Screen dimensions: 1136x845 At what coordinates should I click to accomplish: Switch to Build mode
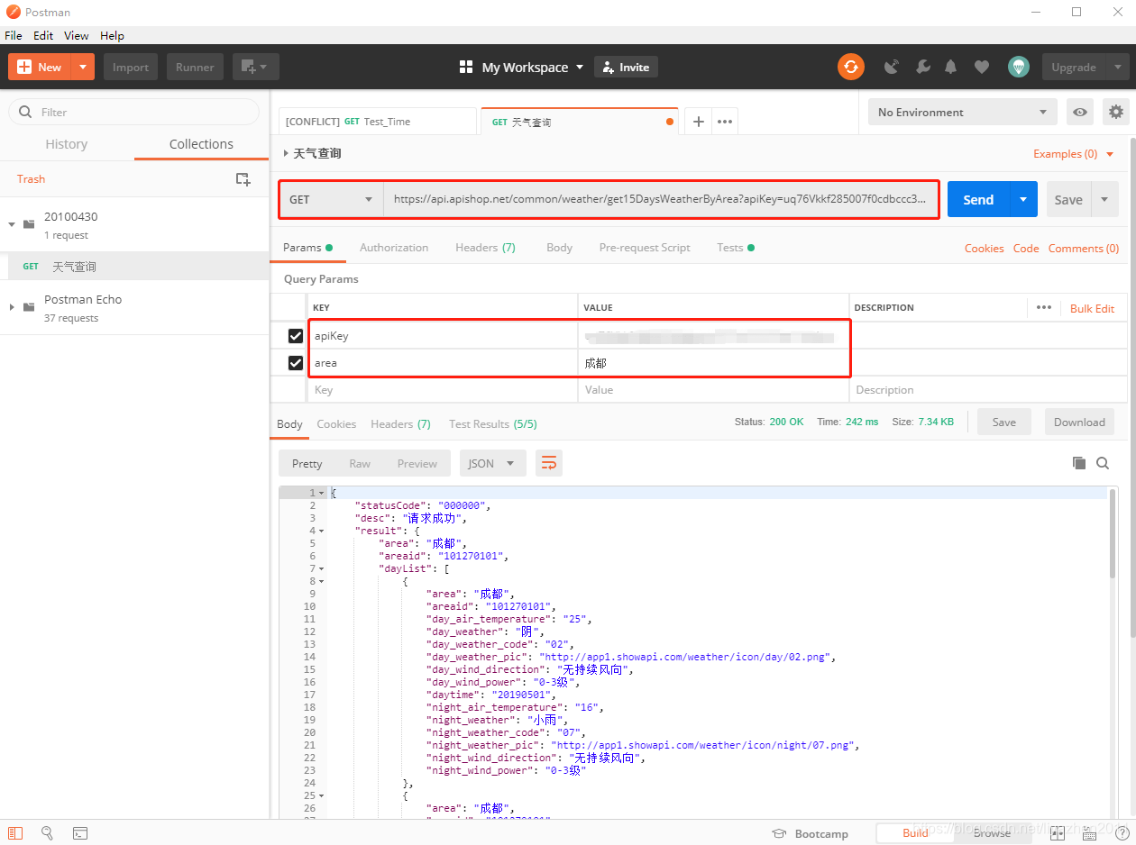pyautogui.click(x=915, y=833)
